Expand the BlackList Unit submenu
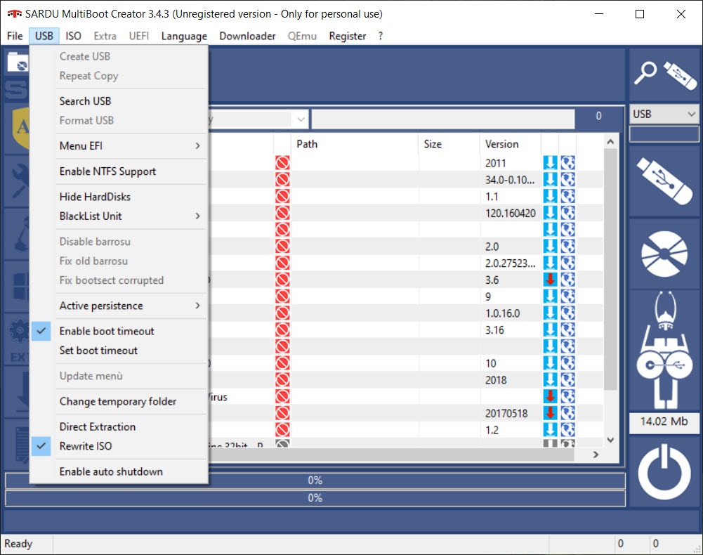Image resolution: width=703 pixels, height=555 pixels. [x=119, y=216]
